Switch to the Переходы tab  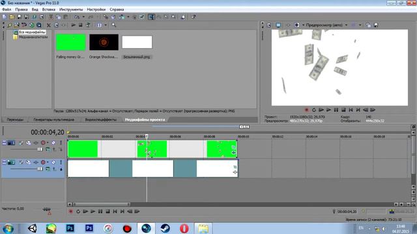click(15, 120)
